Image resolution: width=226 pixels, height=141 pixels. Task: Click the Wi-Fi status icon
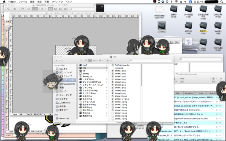pyautogui.click(x=176, y=2)
